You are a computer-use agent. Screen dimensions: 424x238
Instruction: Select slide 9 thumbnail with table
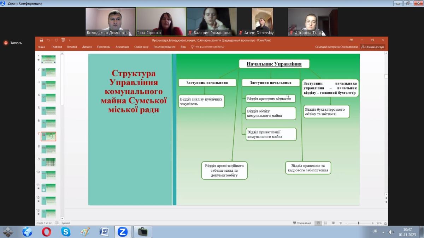[x=48, y=162]
